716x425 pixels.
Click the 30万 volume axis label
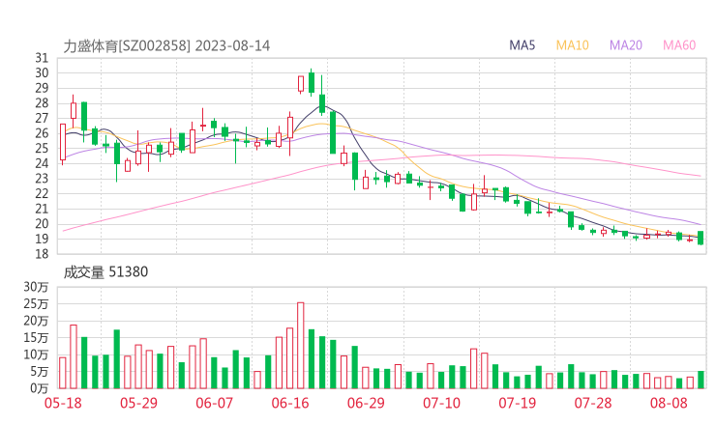click(x=36, y=287)
